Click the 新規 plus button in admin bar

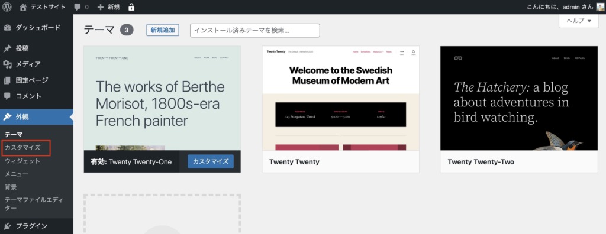pyautogui.click(x=109, y=7)
